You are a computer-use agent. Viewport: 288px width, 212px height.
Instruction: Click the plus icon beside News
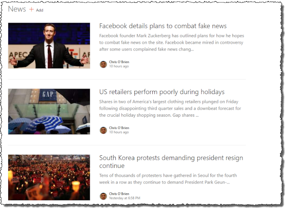32,9
